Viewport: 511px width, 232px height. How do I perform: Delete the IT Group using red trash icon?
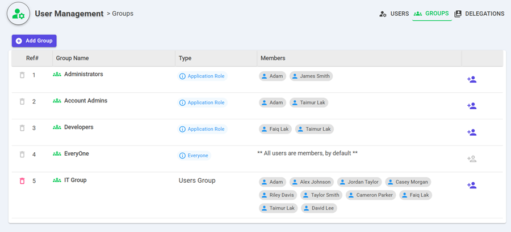click(22, 181)
